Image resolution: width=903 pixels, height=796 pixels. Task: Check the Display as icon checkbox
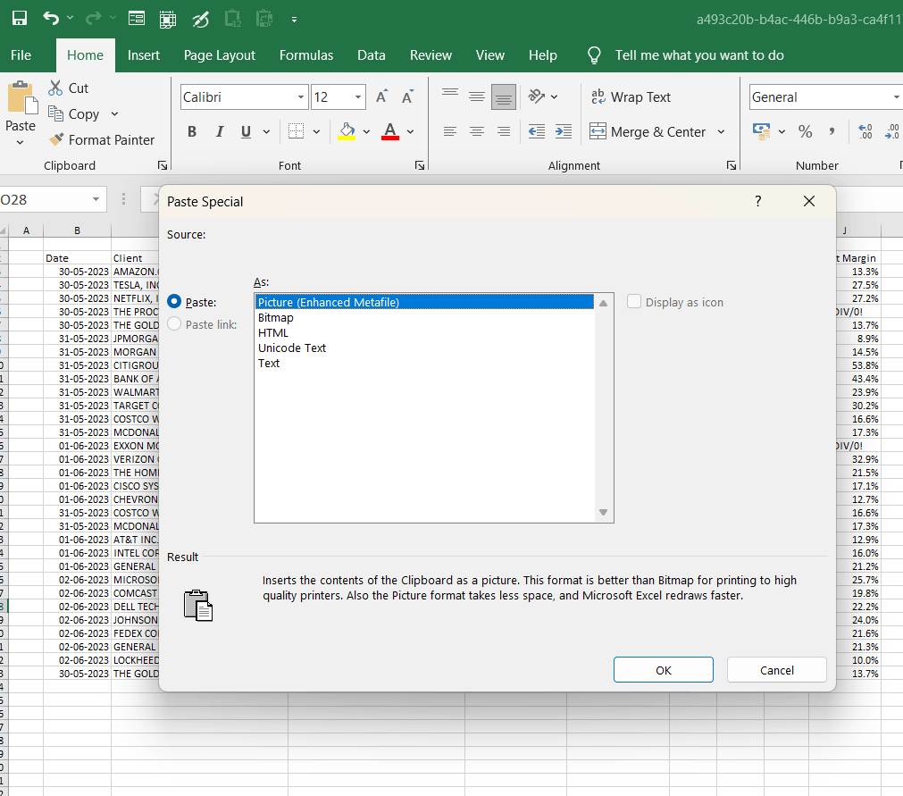(x=634, y=302)
